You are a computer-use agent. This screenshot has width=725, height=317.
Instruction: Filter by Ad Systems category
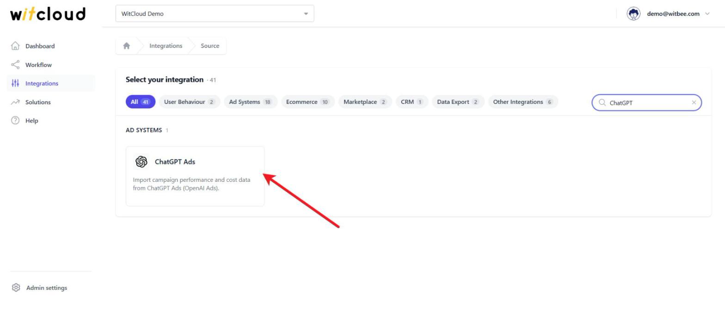(x=250, y=102)
